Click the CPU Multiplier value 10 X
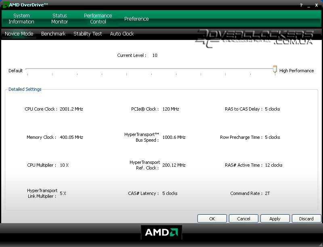Image resolution: width=323 pixels, height=247 pixels. (64, 165)
